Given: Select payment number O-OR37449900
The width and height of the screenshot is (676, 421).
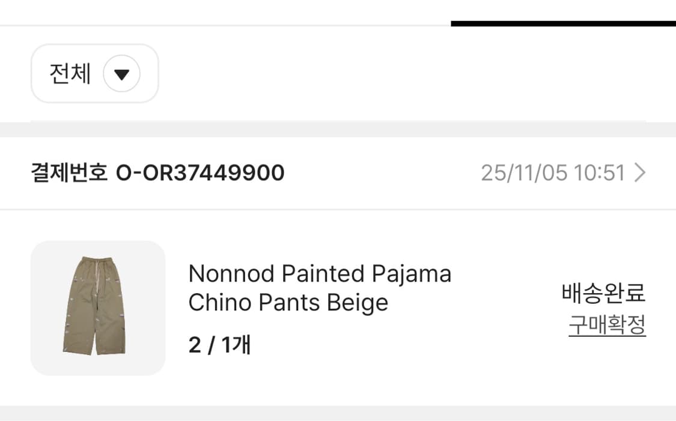Looking at the screenshot, I should (199, 173).
